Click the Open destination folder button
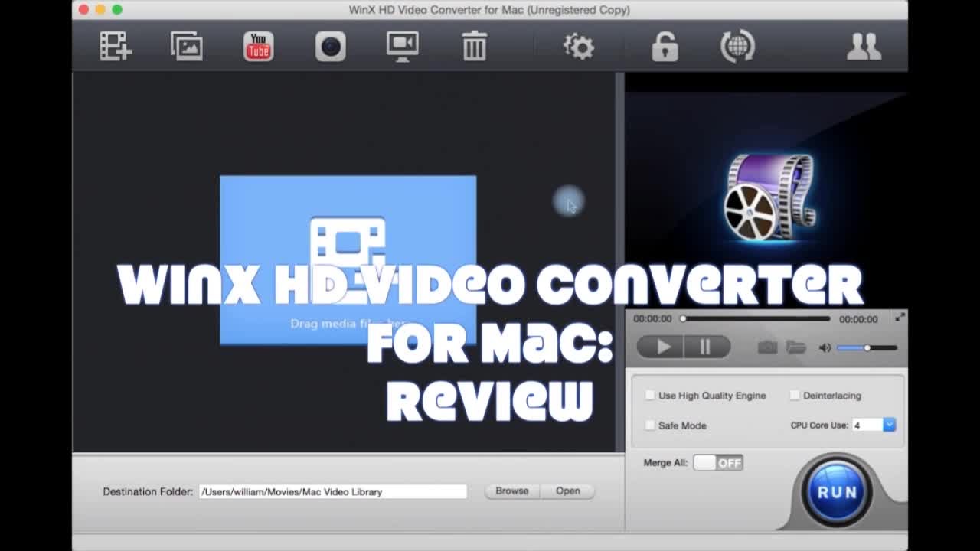980x551 pixels. coord(567,491)
